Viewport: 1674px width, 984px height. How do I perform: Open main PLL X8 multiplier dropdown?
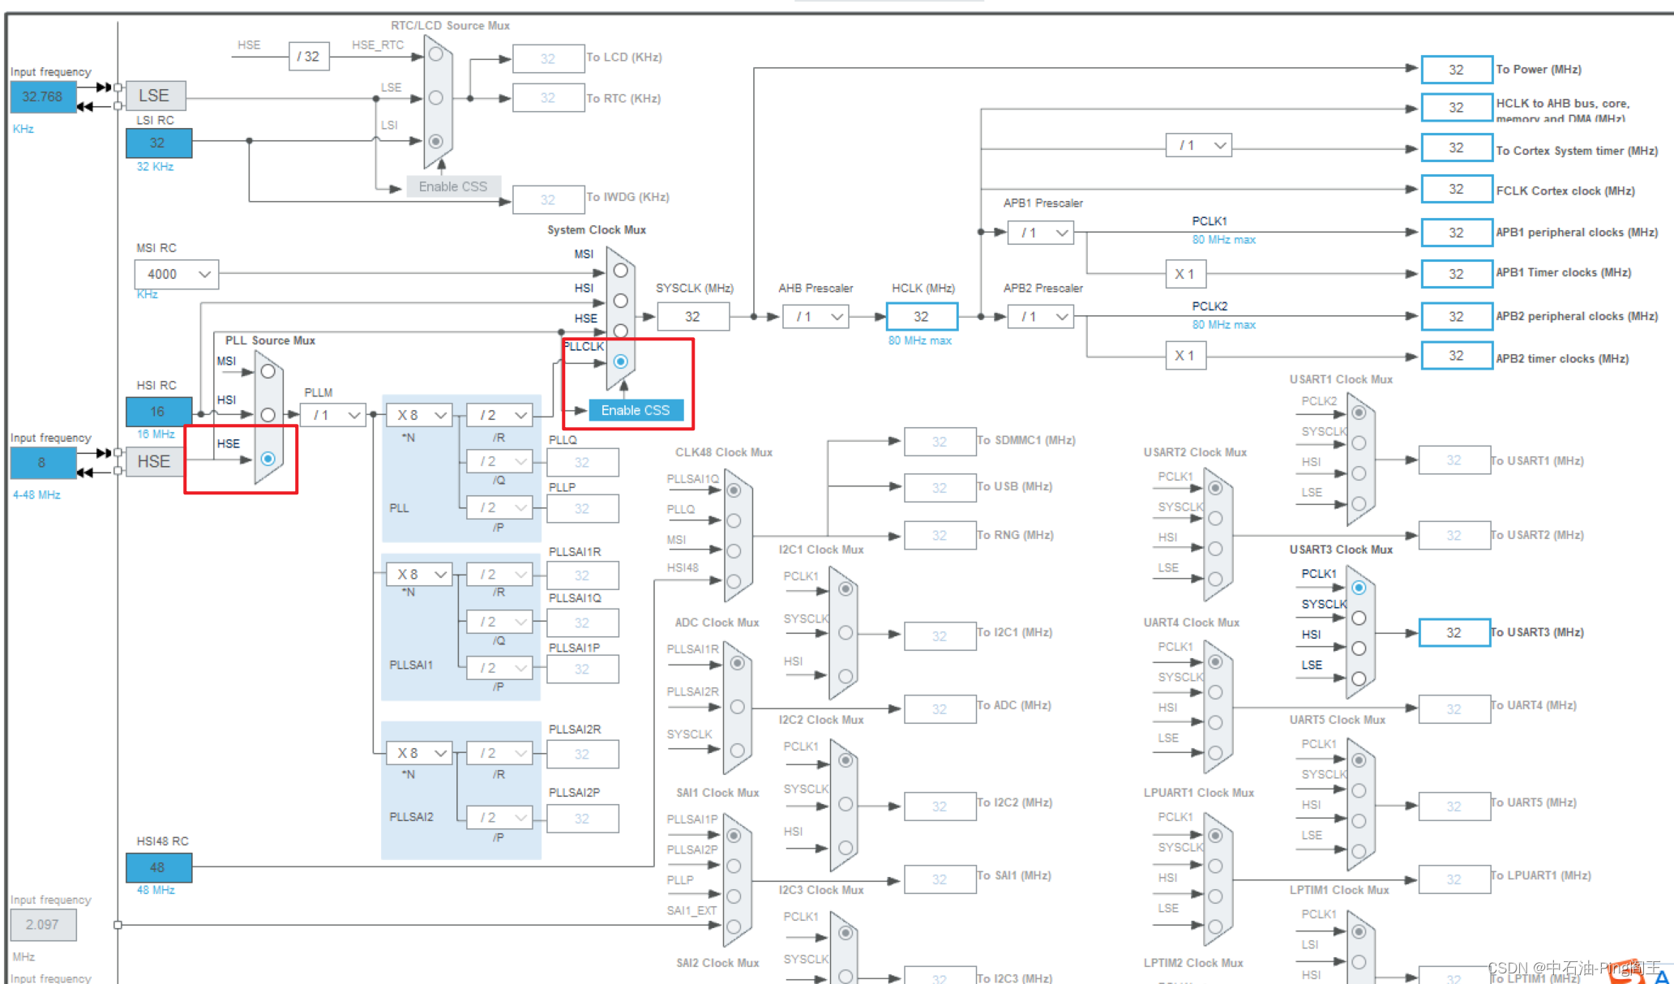(418, 415)
